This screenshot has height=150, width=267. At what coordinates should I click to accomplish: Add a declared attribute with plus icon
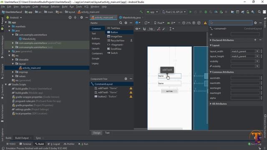click(x=255, y=40)
